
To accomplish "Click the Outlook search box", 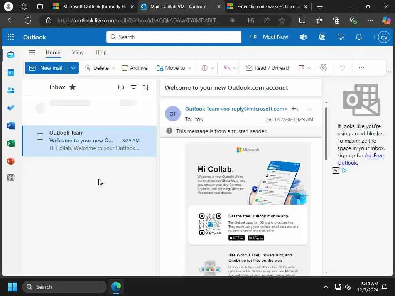I will tap(174, 37).
